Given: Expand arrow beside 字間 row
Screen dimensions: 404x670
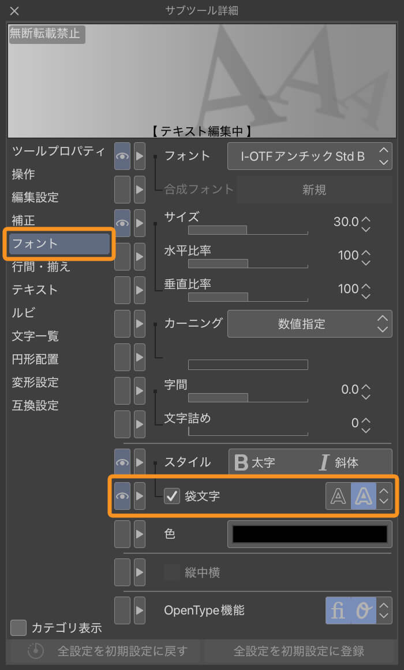Looking at the screenshot, I should [x=140, y=391].
